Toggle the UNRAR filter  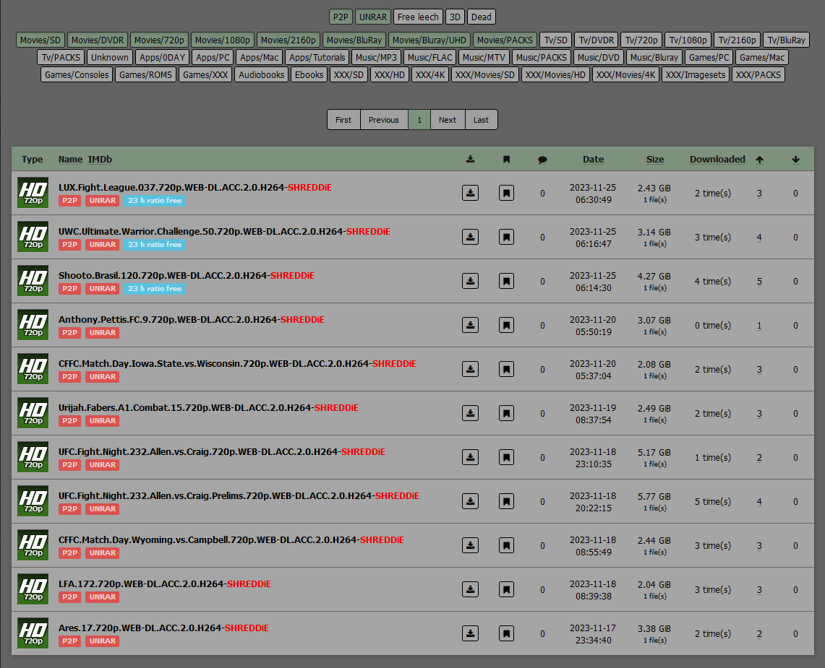[373, 17]
